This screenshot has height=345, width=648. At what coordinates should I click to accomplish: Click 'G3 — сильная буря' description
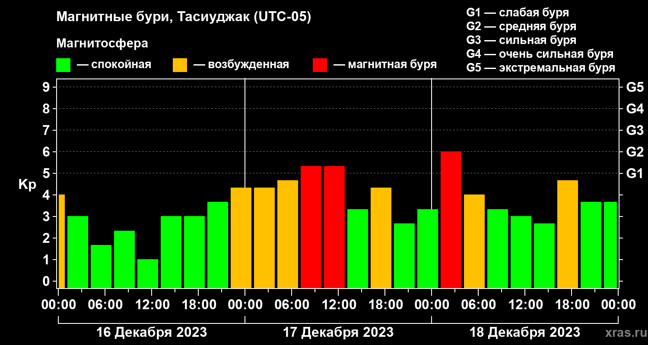tap(521, 40)
